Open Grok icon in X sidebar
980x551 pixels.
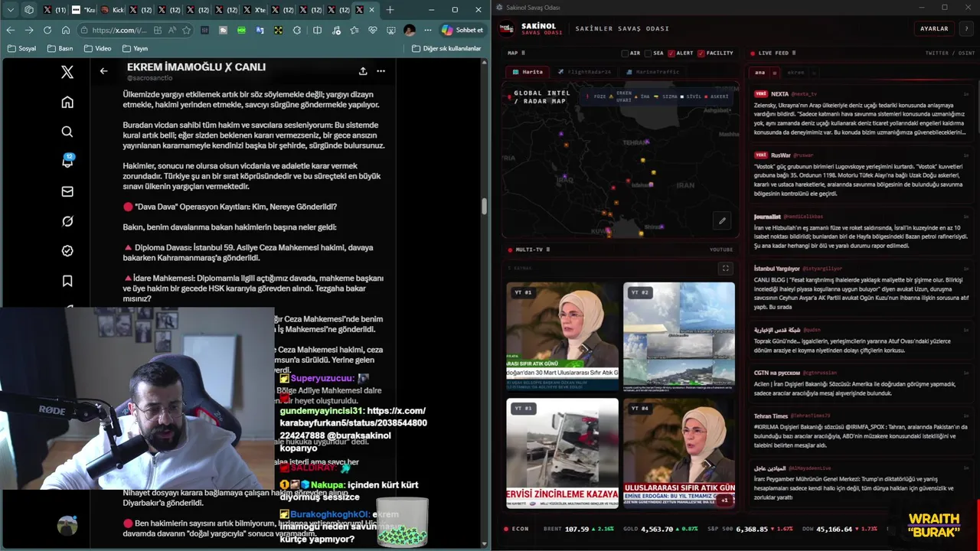[67, 221]
